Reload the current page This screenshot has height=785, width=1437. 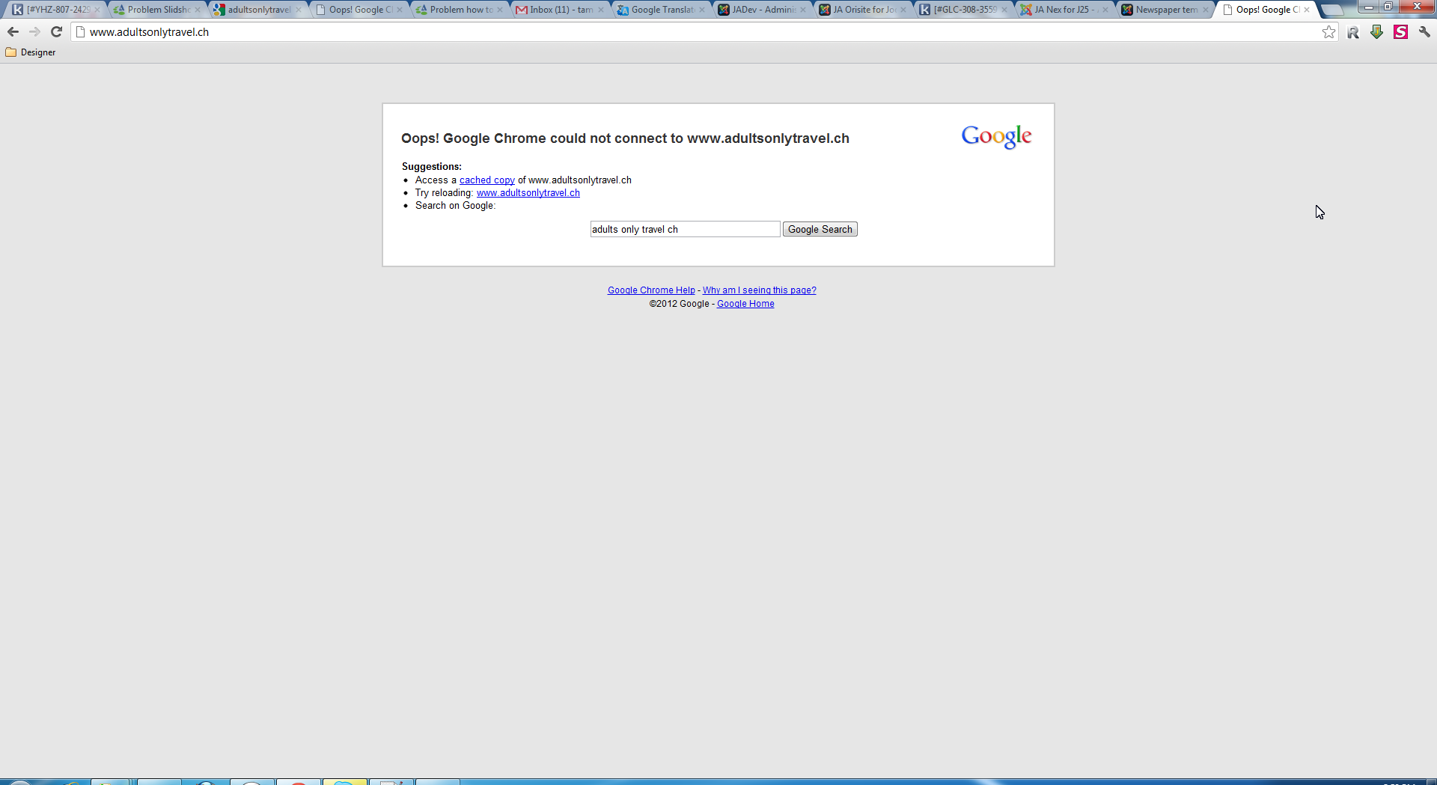[x=56, y=31]
